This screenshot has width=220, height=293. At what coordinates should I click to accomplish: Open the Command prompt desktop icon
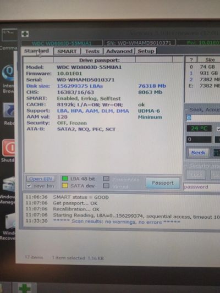(x=9, y=35)
